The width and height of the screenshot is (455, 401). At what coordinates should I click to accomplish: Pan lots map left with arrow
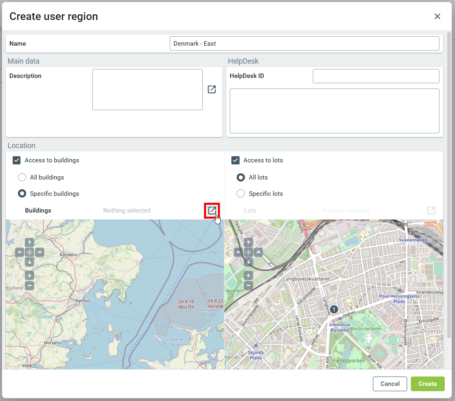238,253
